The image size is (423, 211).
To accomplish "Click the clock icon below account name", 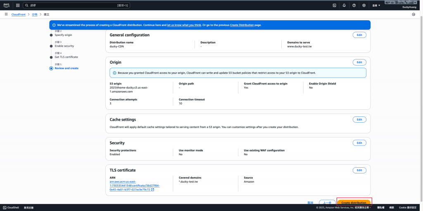I will coord(413,14).
